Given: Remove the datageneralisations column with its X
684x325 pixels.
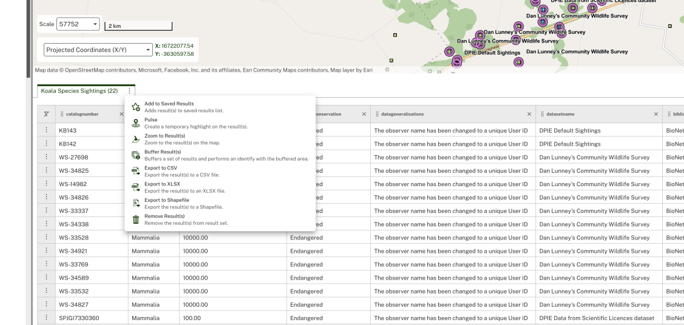Looking at the screenshot, I should point(529,114).
